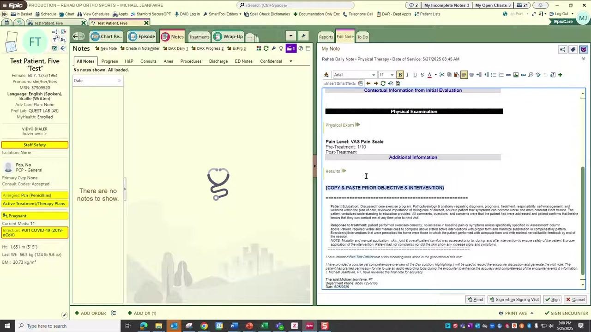This screenshot has height=332, width=591.
Task: Click the green plus icon in editor toolbar
Action: coord(560,75)
